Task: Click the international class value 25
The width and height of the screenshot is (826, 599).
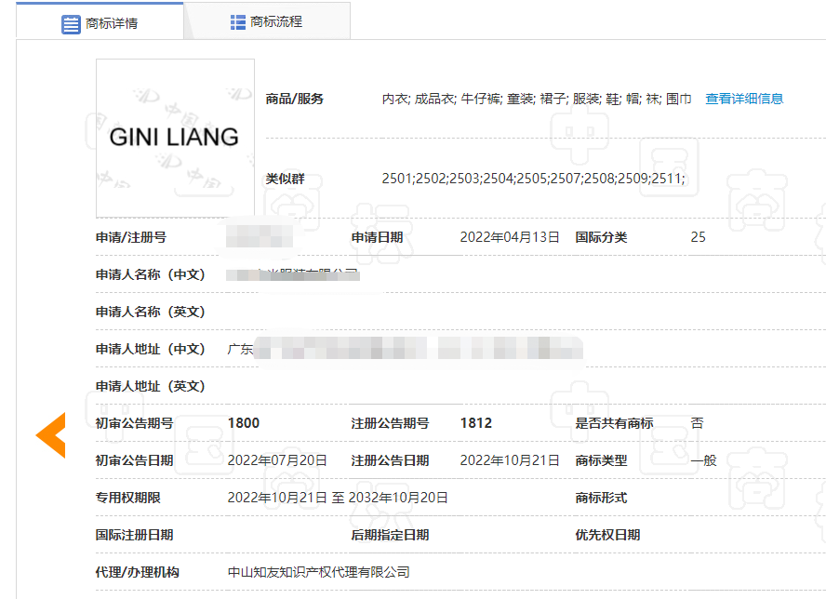Action: coord(698,237)
